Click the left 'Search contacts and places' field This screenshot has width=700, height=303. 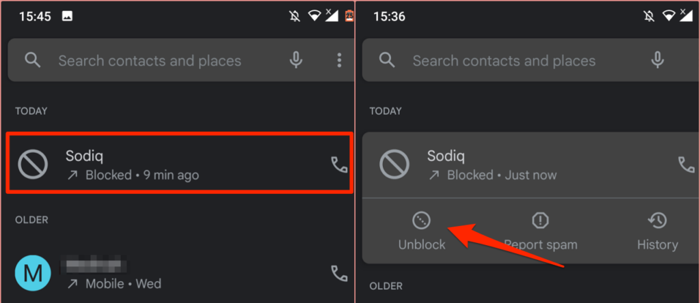180,60
